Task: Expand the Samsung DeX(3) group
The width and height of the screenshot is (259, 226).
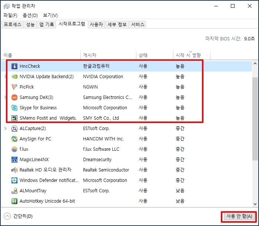Action: (5, 97)
